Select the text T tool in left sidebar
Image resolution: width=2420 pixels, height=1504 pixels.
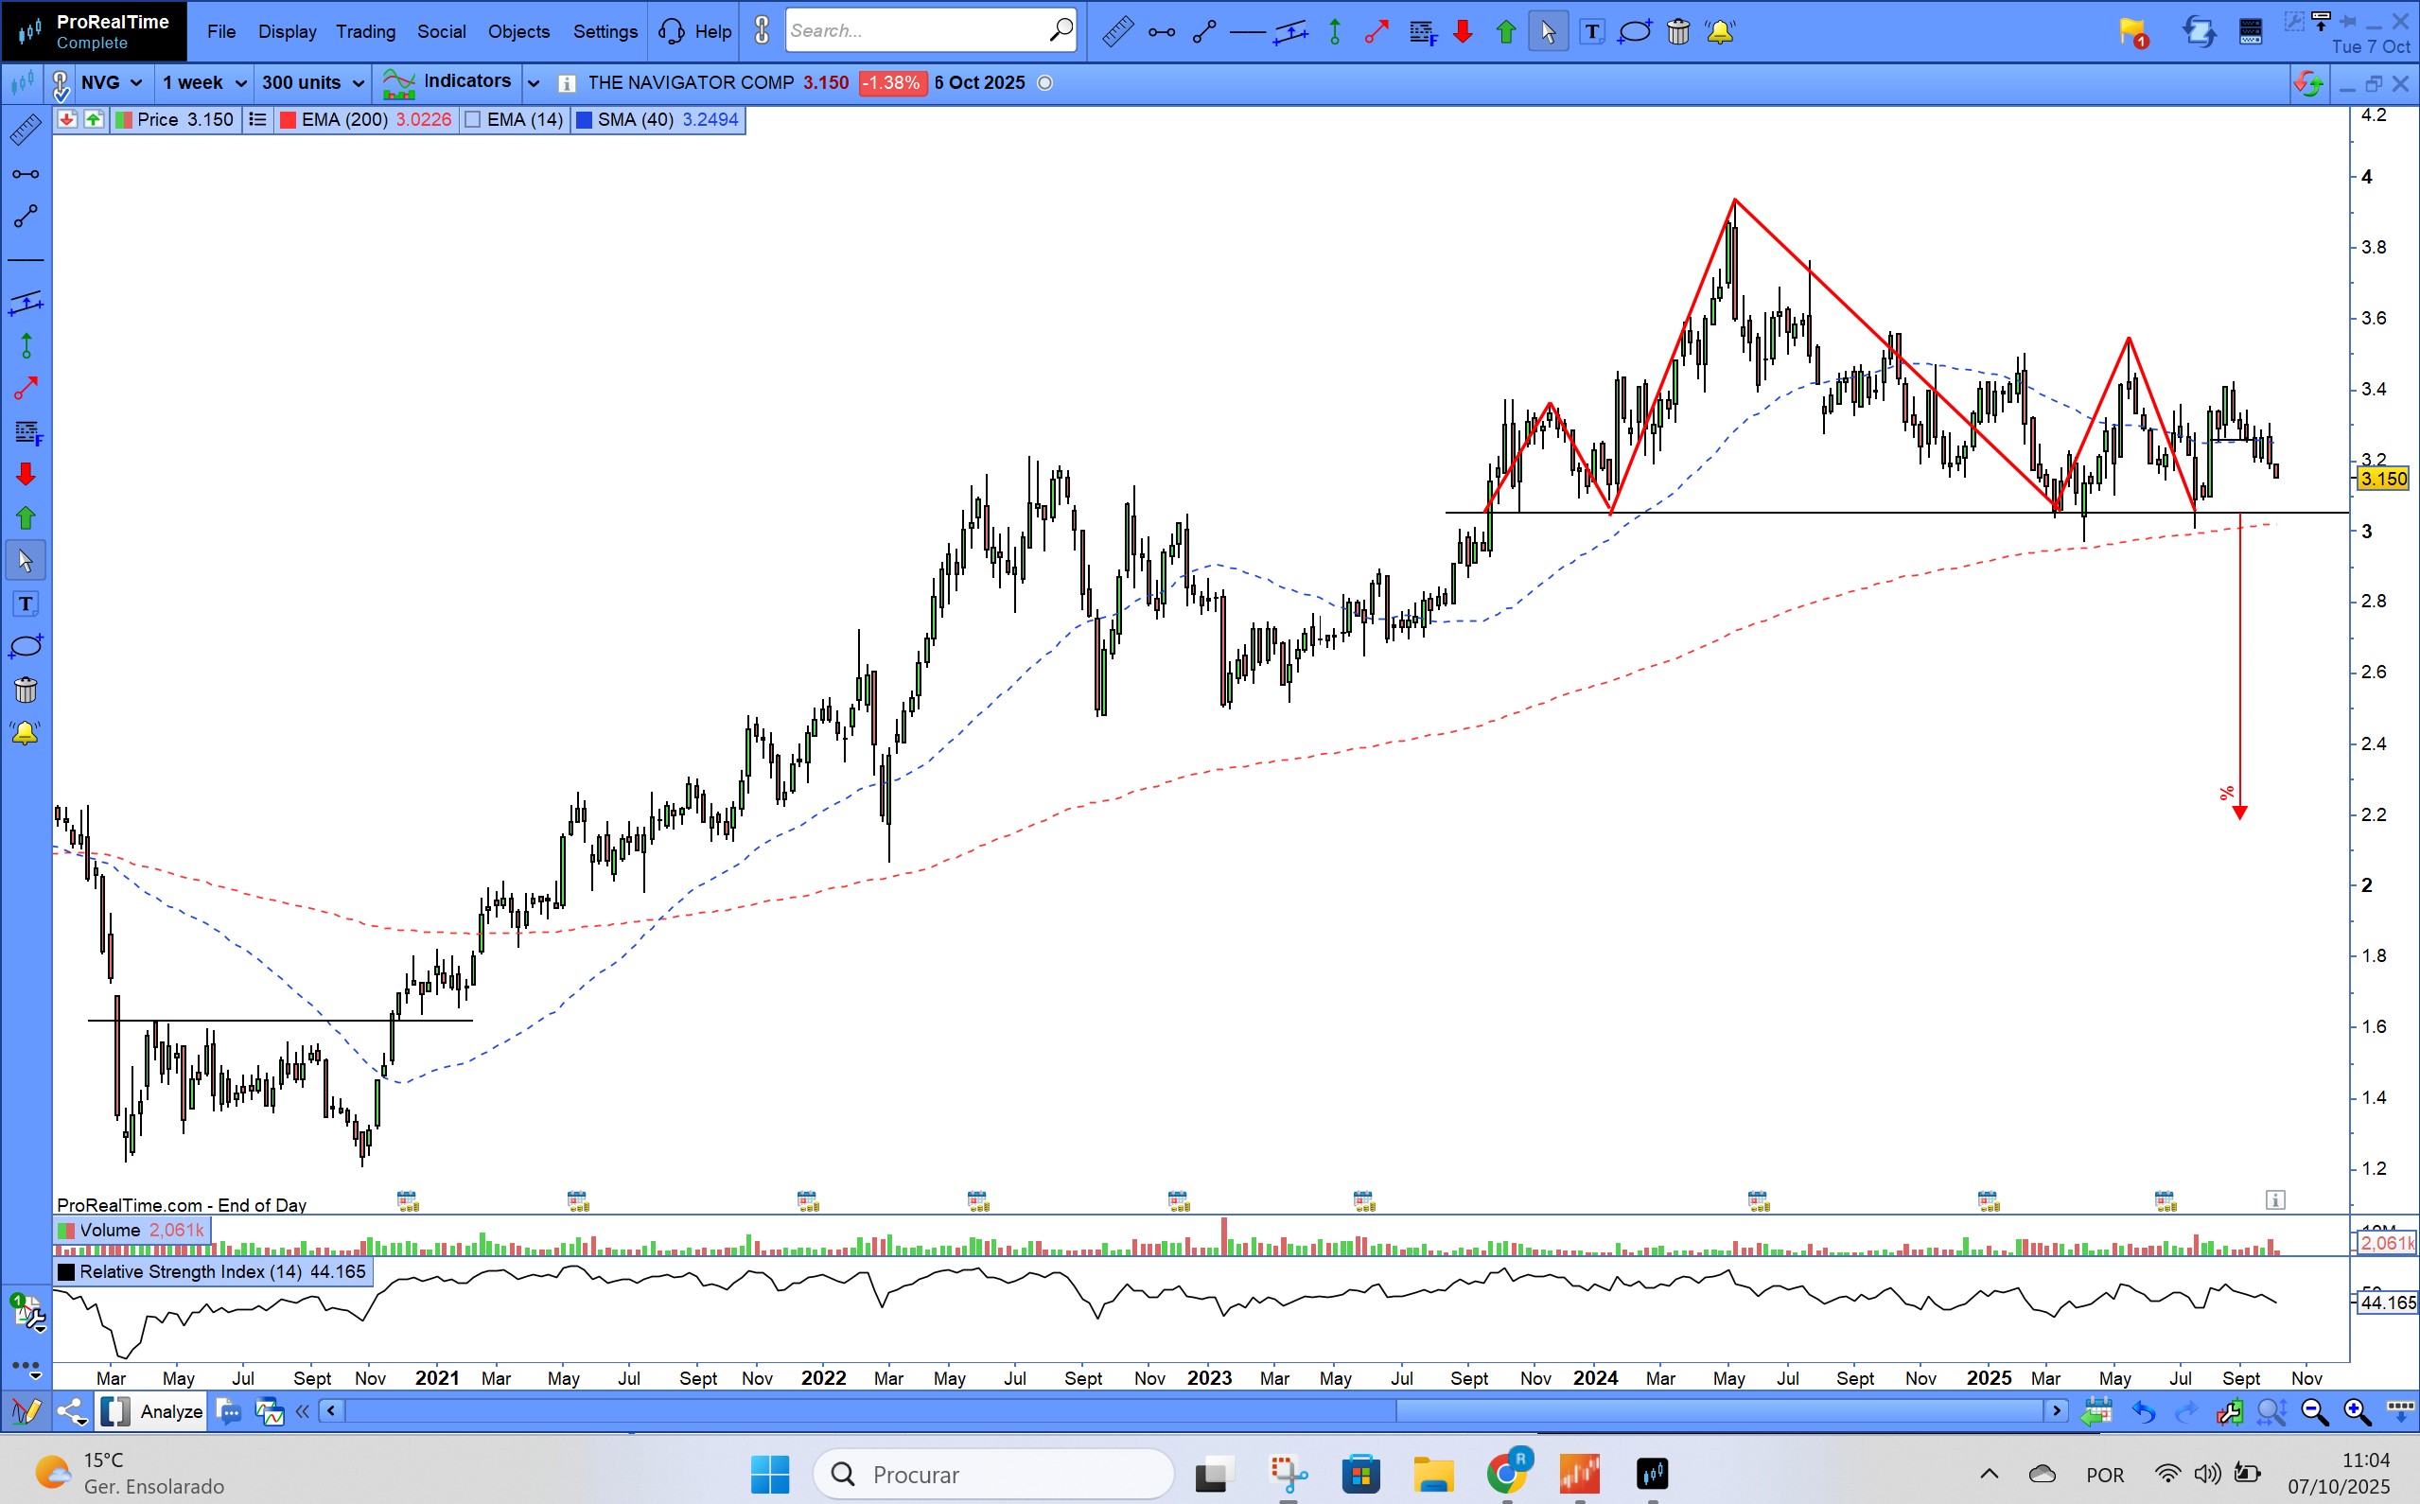[x=26, y=603]
